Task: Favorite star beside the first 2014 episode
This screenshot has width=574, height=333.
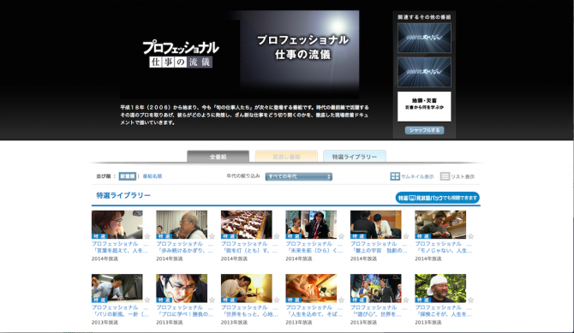Action: tap(147, 236)
